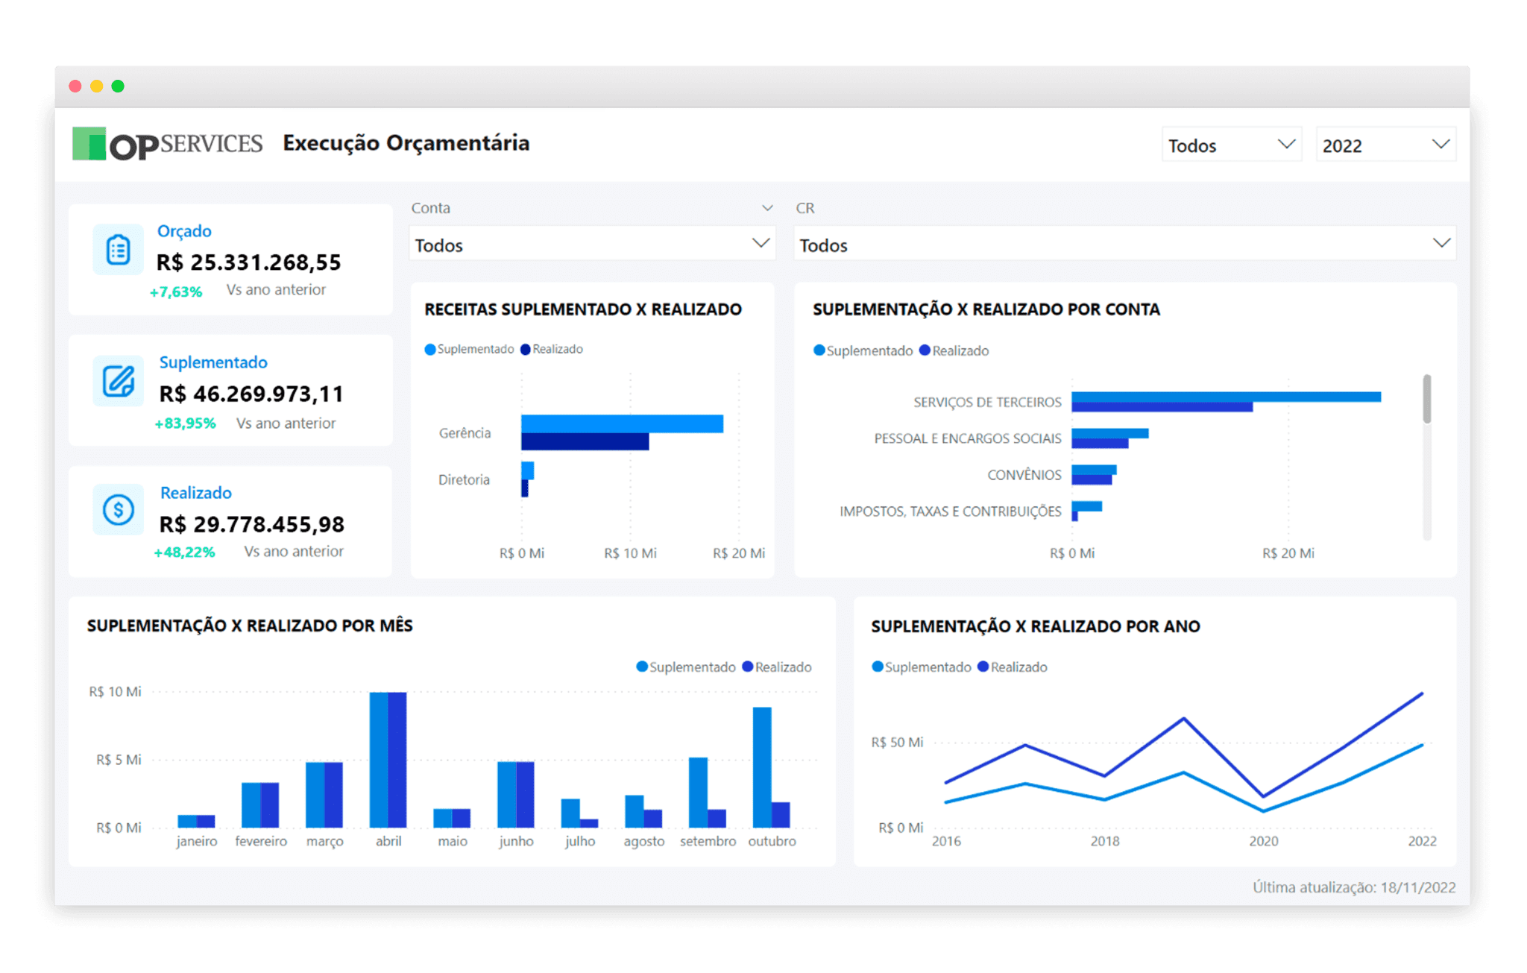
Task: Expand the Conta dropdown showing Todos
Action: pyautogui.click(x=591, y=244)
